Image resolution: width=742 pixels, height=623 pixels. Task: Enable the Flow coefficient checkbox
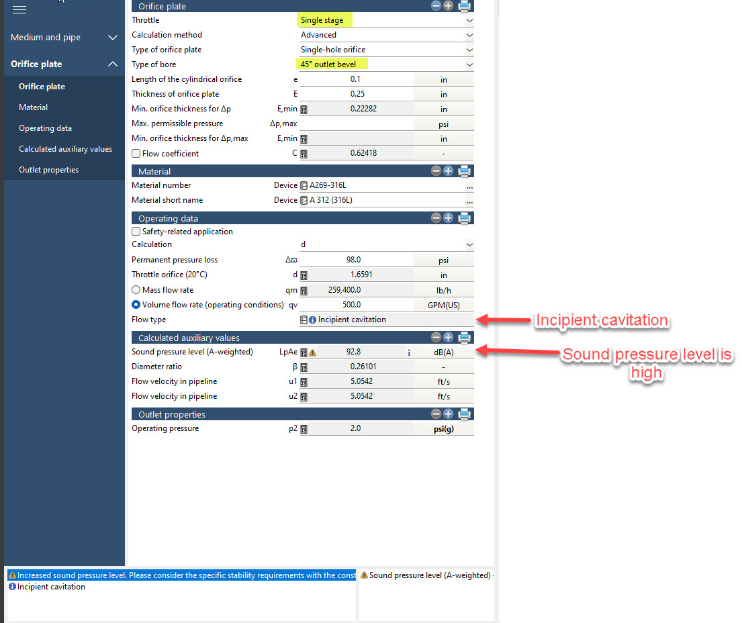pyautogui.click(x=136, y=154)
